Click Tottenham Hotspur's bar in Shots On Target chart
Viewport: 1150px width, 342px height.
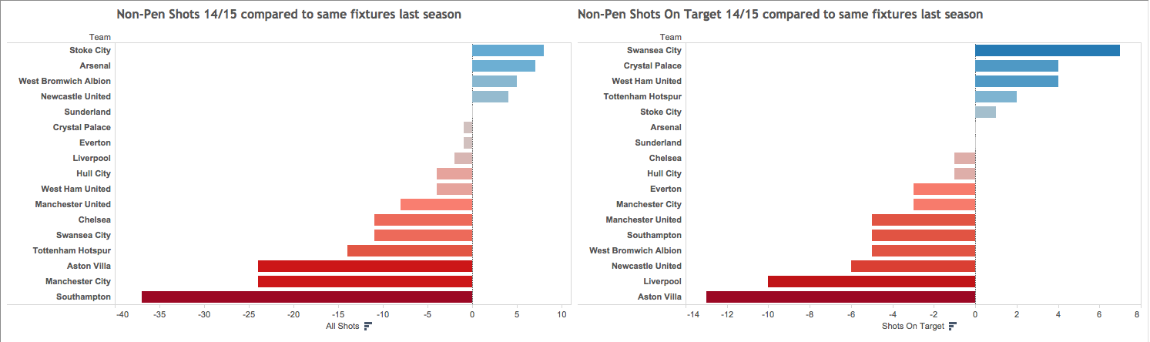(x=995, y=96)
